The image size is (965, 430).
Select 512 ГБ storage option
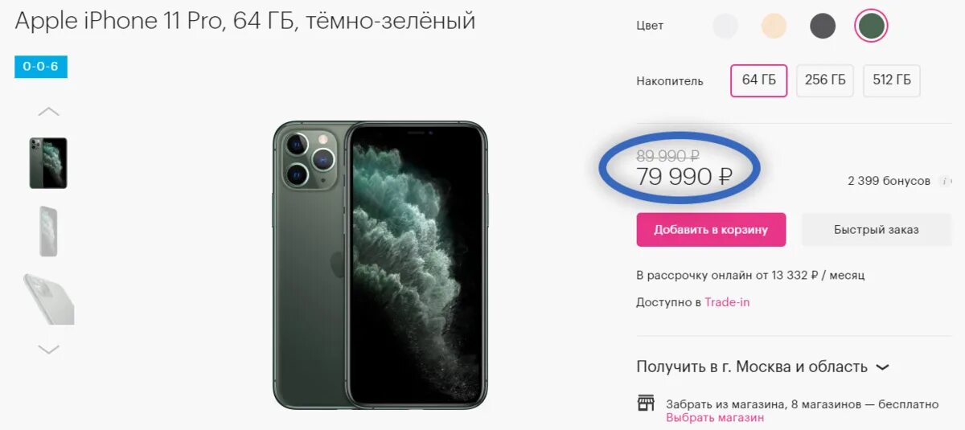[x=892, y=80]
